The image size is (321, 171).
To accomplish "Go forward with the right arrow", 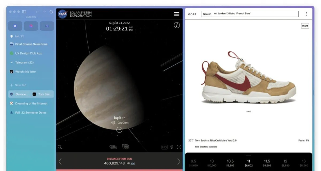I will click(x=44, y=12).
